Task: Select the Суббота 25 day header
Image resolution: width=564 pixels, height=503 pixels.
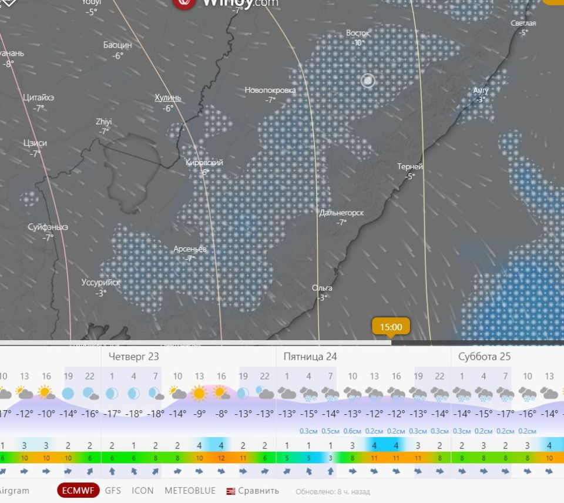Action: click(x=484, y=357)
